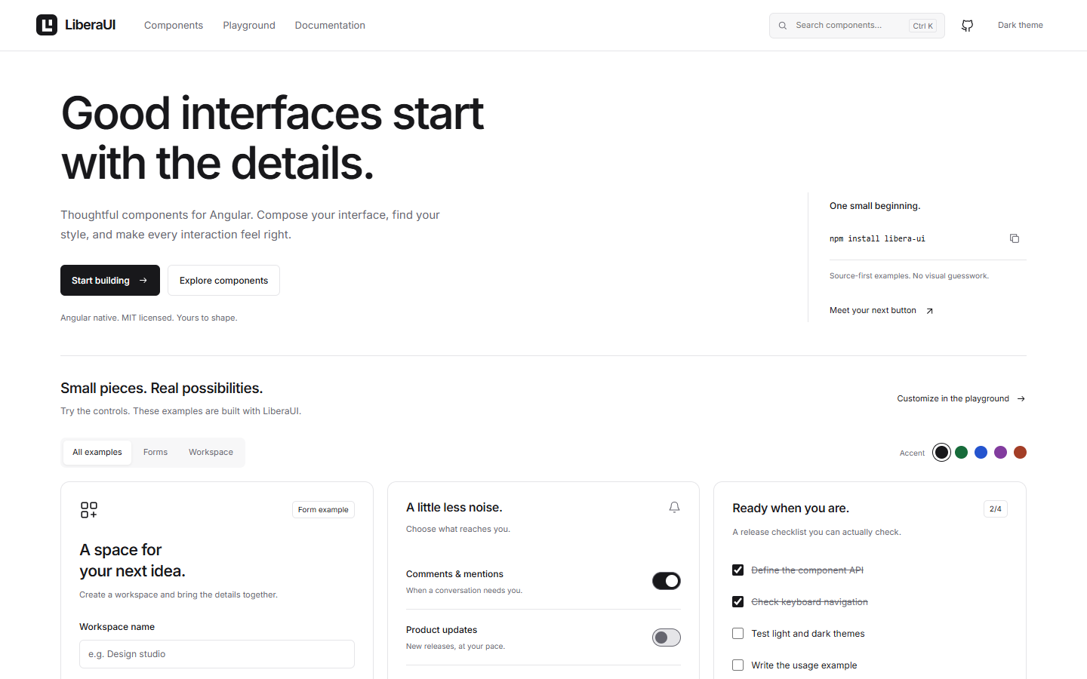1087x679 pixels.
Task: Uncheck Define the component API
Action: click(x=738, y=570)
